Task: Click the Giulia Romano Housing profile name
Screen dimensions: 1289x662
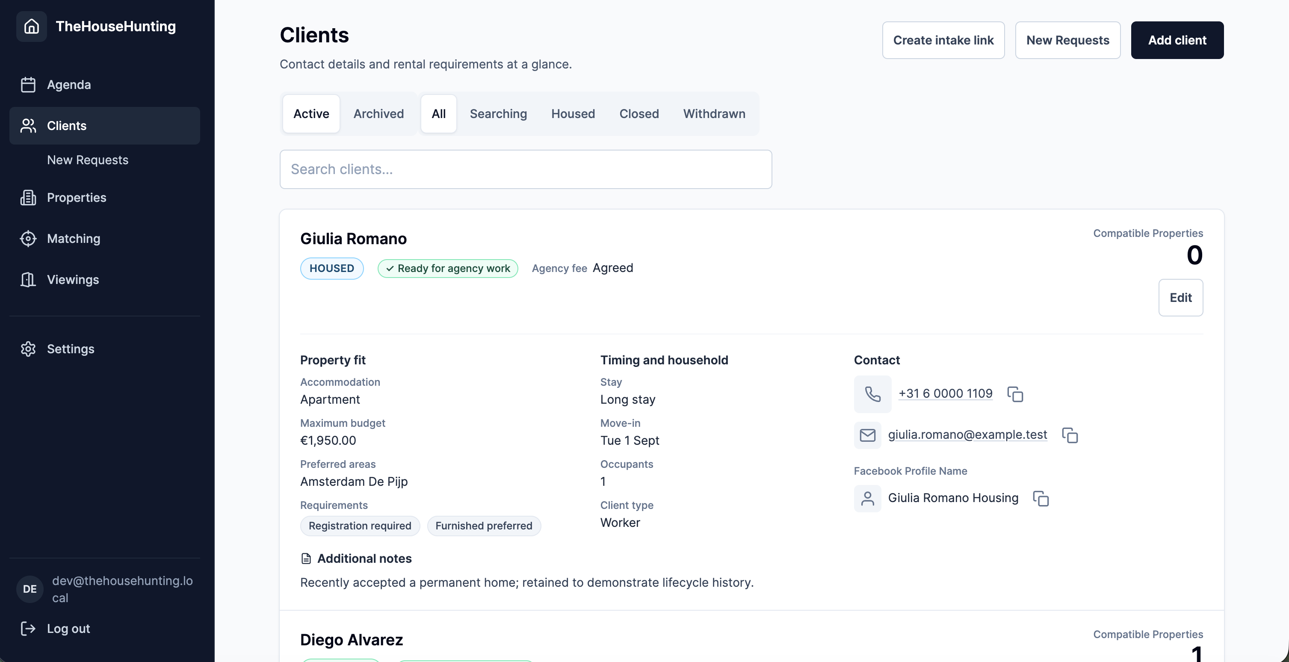Action: click(x=953, y=498)
